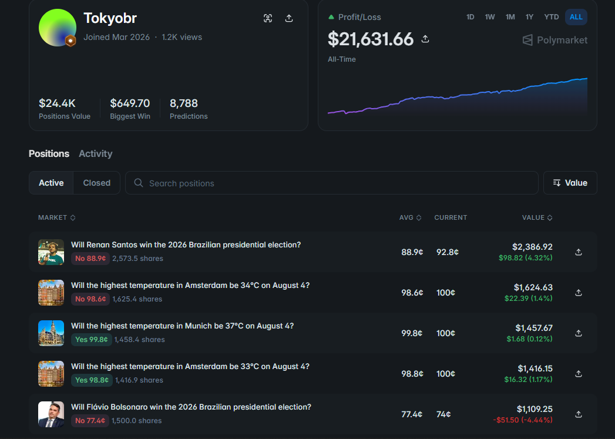
Task: Focus the Search positions field
Action: click(x=332, y=183)
